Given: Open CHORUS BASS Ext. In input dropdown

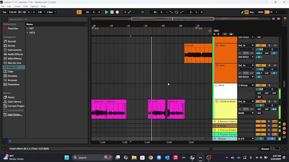Looking at the screenshot, I should [246, 102].
